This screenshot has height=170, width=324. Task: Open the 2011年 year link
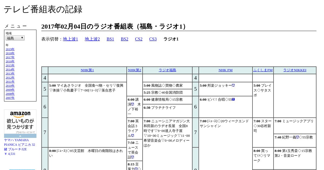point(10,82)
